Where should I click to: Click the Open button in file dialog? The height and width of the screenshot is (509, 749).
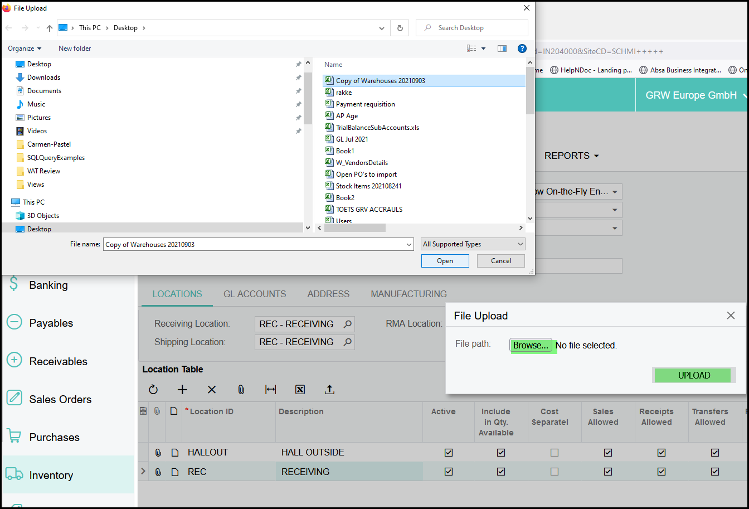click(x=445, y=261)
